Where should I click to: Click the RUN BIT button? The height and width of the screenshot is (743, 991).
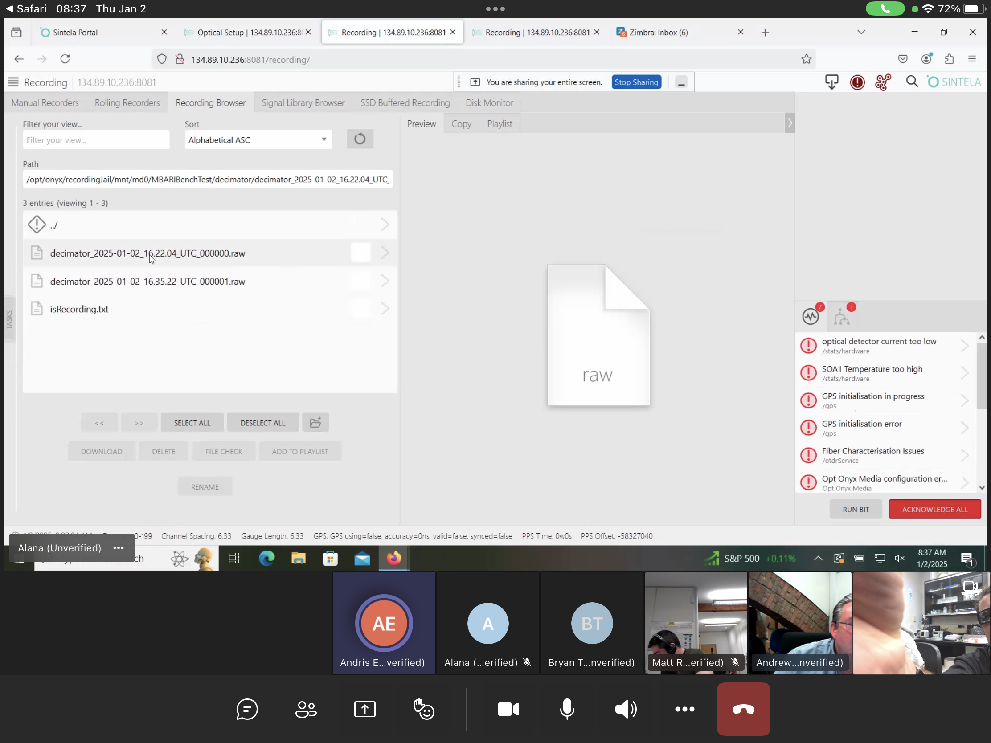click(855, 509)
